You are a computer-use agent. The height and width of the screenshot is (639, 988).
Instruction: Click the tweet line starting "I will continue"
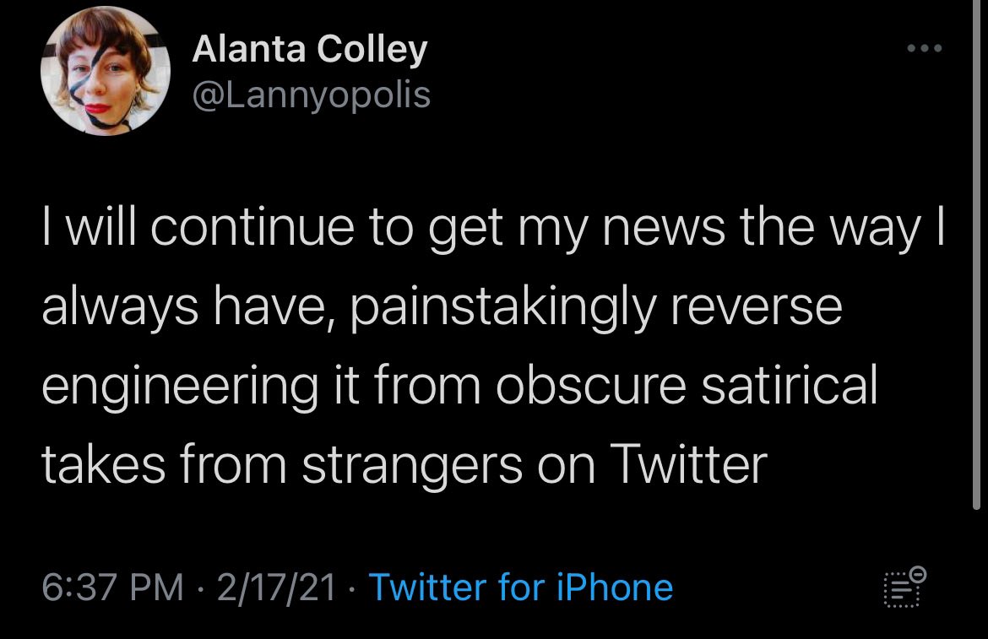tap(493, 230)
